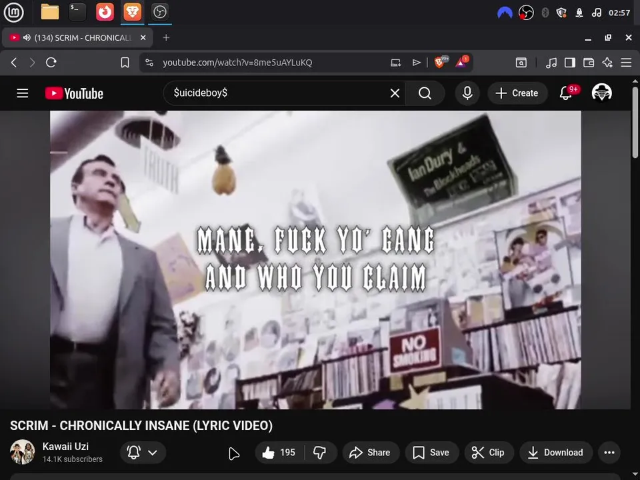640x480 pixels.
Task: Expand subscription notification bell dropdown
Action: click(143, 452)
